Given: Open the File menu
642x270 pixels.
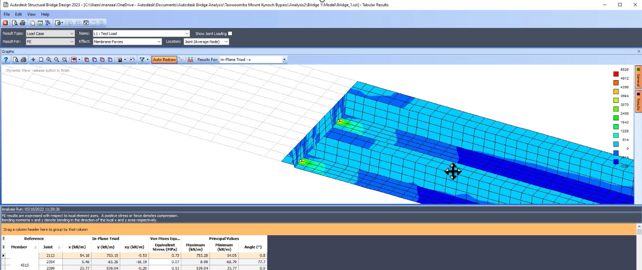Looking at the screenshot, I should 7,14.
